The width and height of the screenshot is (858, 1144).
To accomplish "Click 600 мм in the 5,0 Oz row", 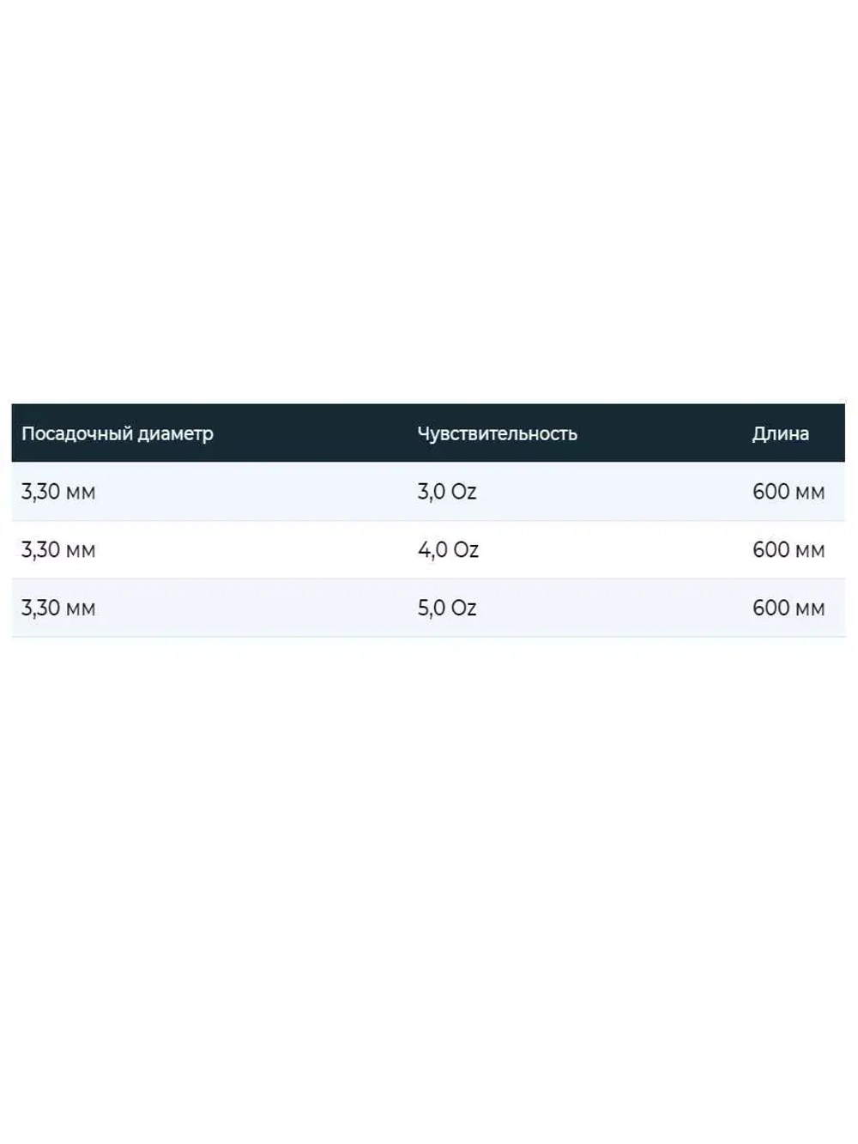I will coord(788,608).
